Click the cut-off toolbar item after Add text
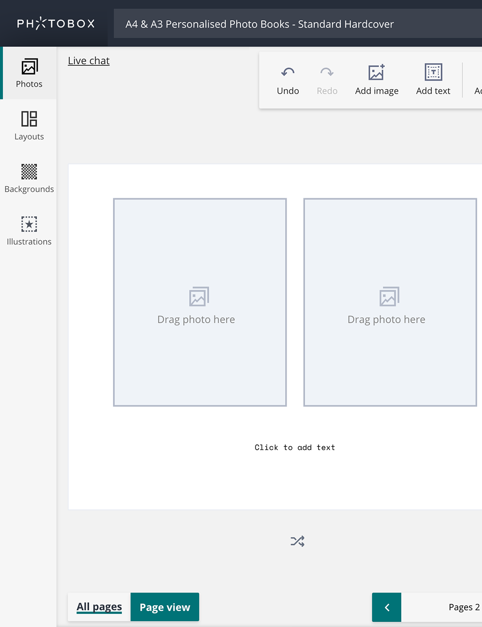 [x=478, y=81]
